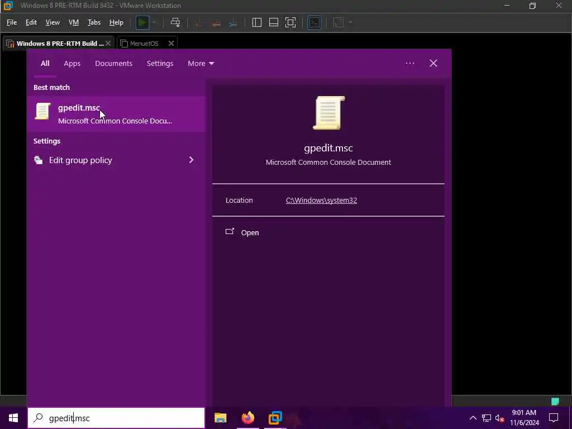
Task: Click the Edit group policy icon
Action: click(x=39, y=160)
